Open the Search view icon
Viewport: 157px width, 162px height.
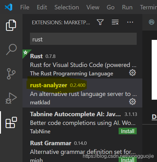point(11,50)
